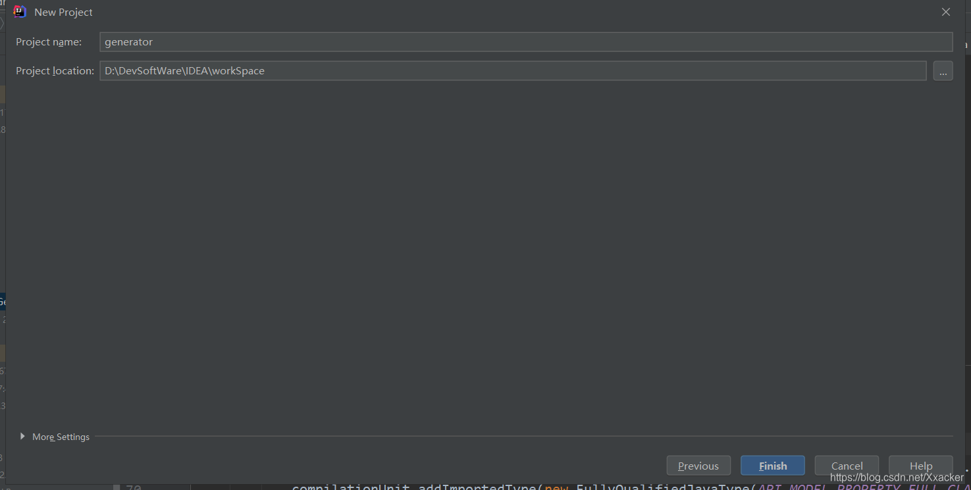Screen dimensions: 971x490
Task: Click the Project location label
Action: (55, 71)
